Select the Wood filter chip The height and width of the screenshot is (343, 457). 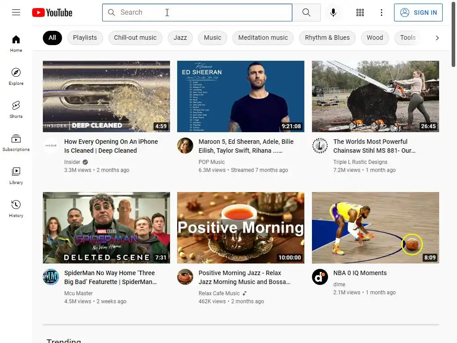tap(375, 38)
